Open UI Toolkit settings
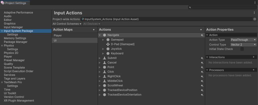The image size is (258, 105). [x=10, y=93]
